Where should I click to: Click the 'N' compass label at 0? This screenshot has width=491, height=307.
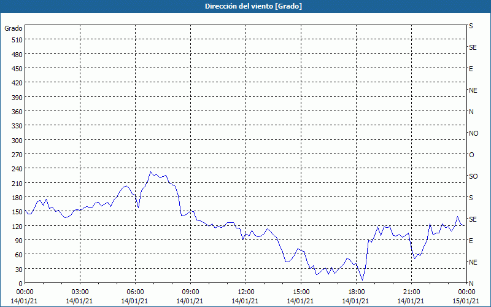coord(471,284)
